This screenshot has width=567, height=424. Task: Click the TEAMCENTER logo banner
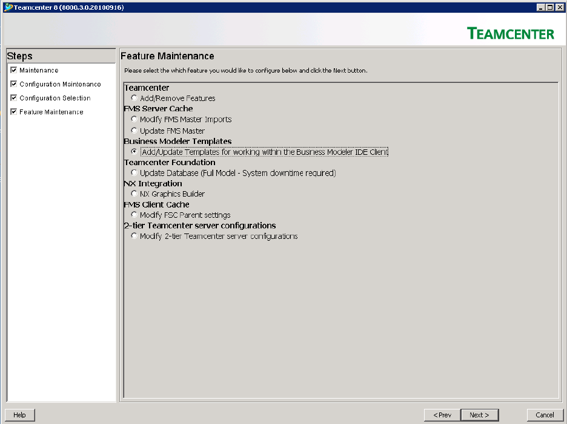click(x=510, y=34)
